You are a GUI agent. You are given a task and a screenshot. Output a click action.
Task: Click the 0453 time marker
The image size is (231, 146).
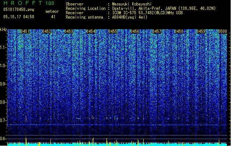[69, 31]
